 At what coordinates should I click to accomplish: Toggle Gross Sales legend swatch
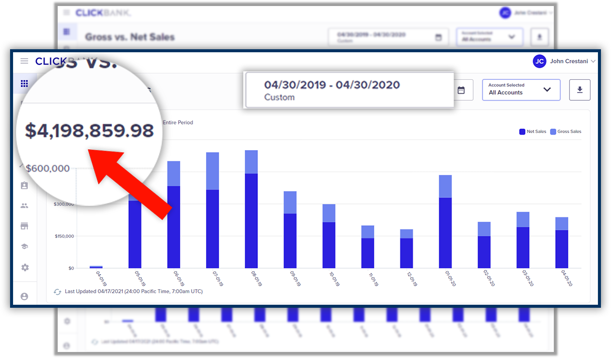coord(553,132)
